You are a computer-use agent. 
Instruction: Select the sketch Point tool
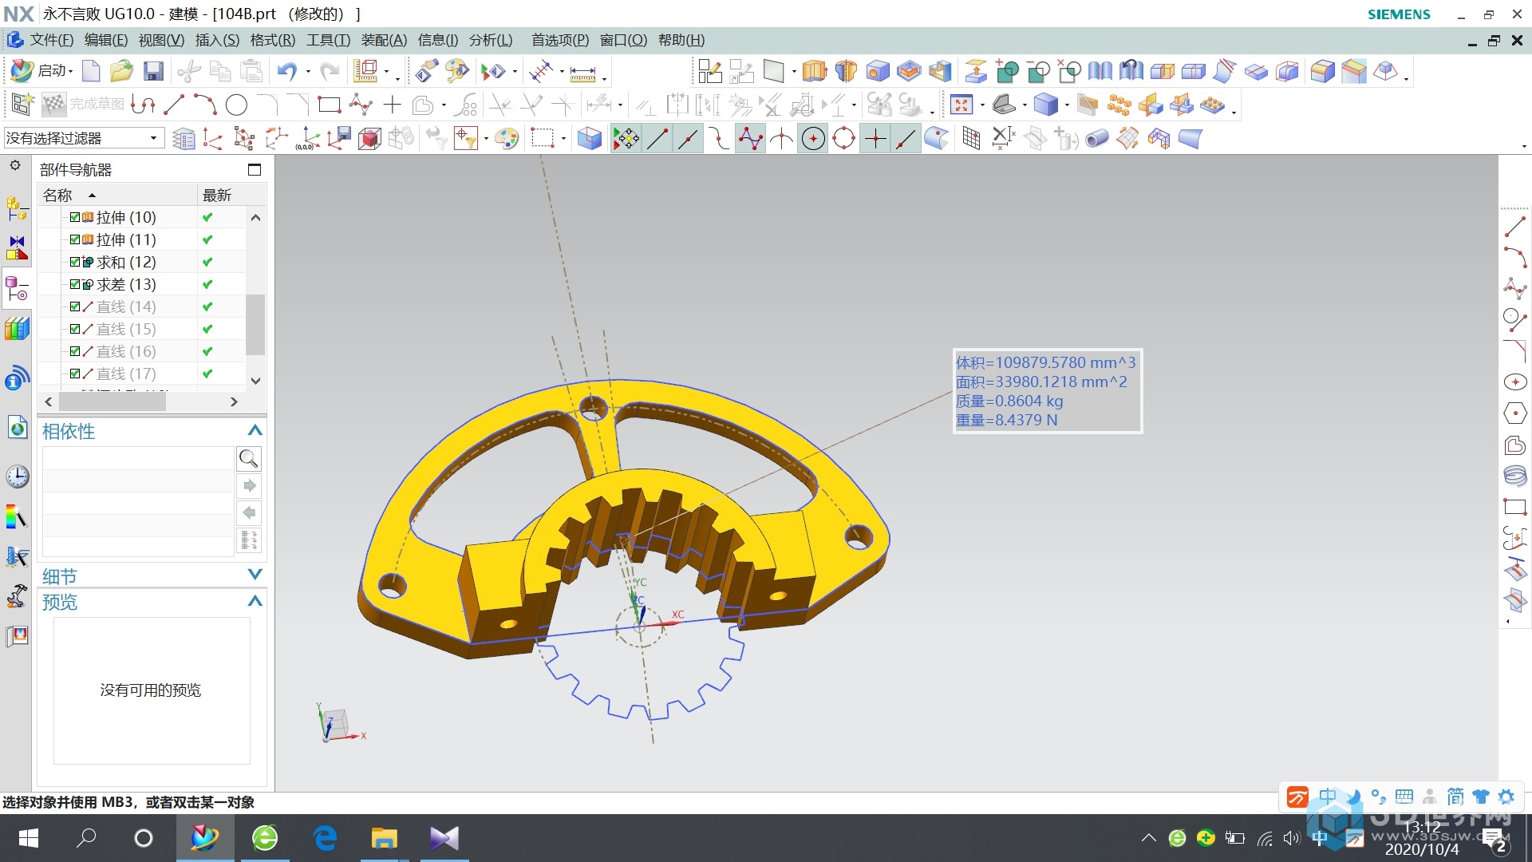[392, 105]
